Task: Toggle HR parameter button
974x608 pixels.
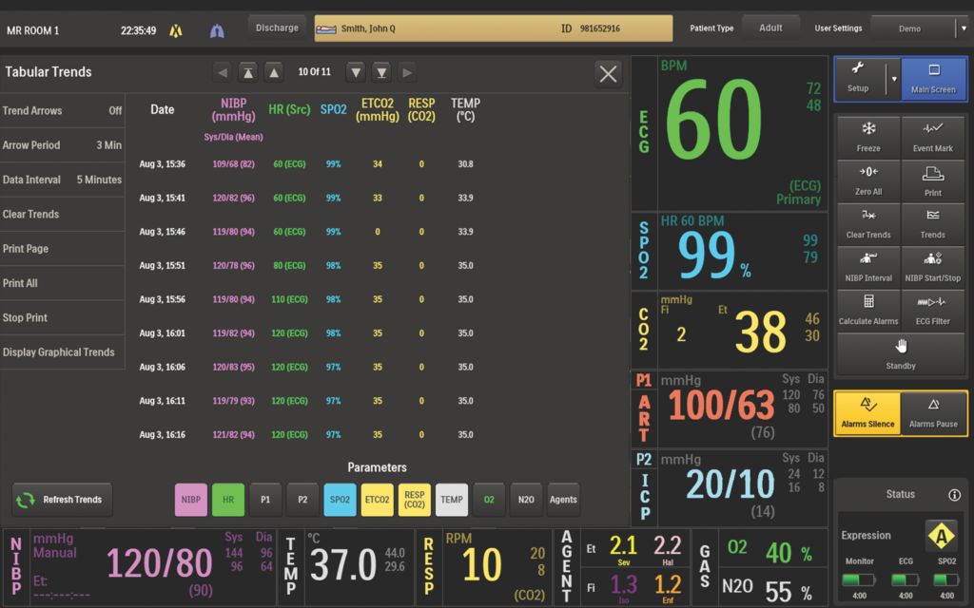Action: (228, 500)
